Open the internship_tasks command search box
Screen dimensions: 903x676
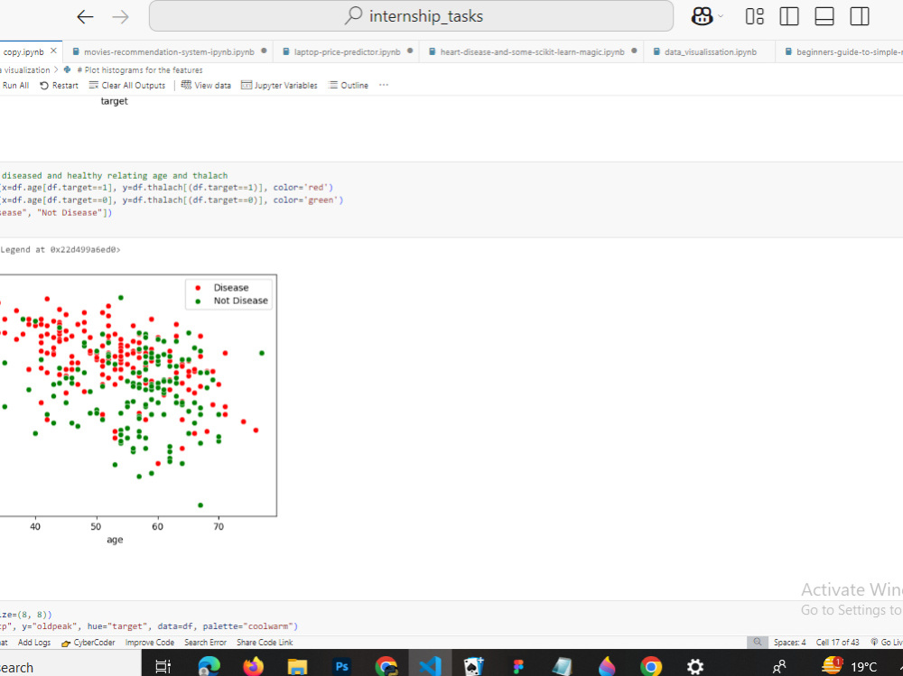pos(411,16)
